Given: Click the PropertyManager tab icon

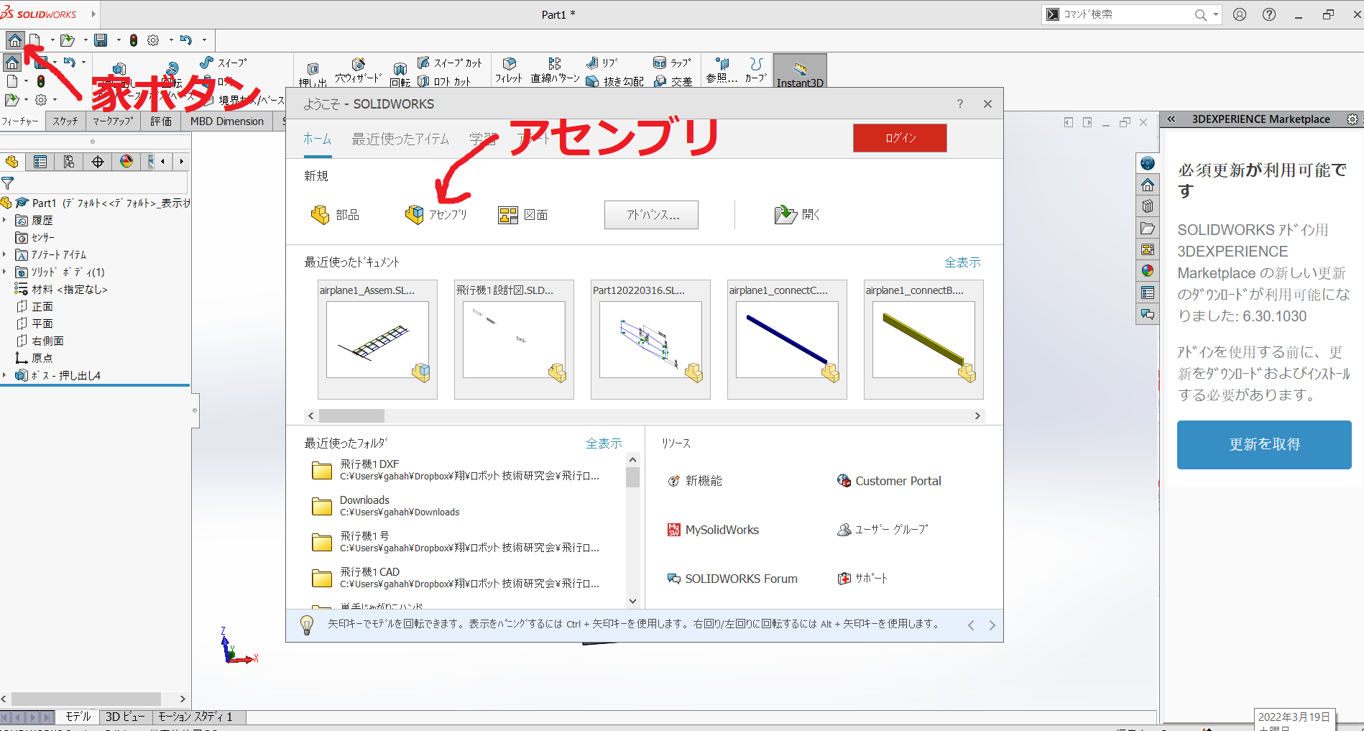Looking at the screenshot, I should click(40, 162).
